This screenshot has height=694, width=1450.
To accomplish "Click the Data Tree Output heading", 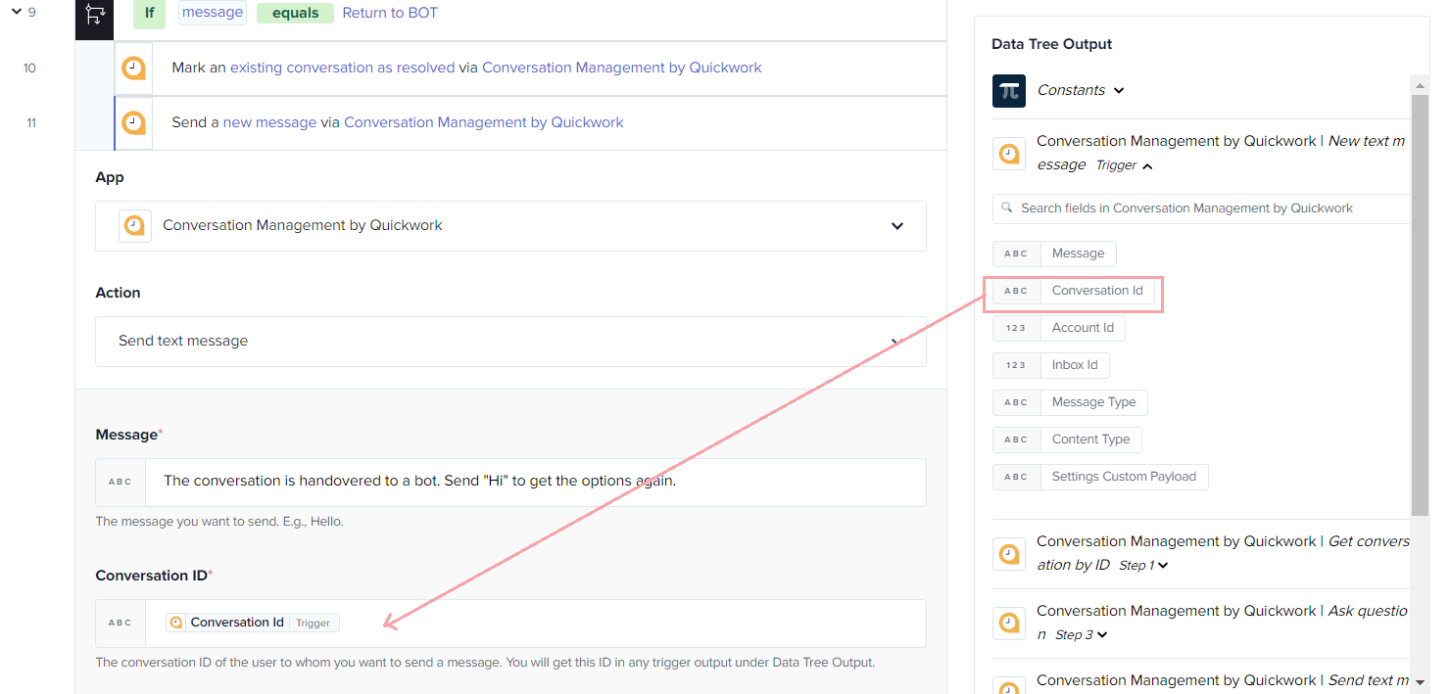I will 1051,44.
